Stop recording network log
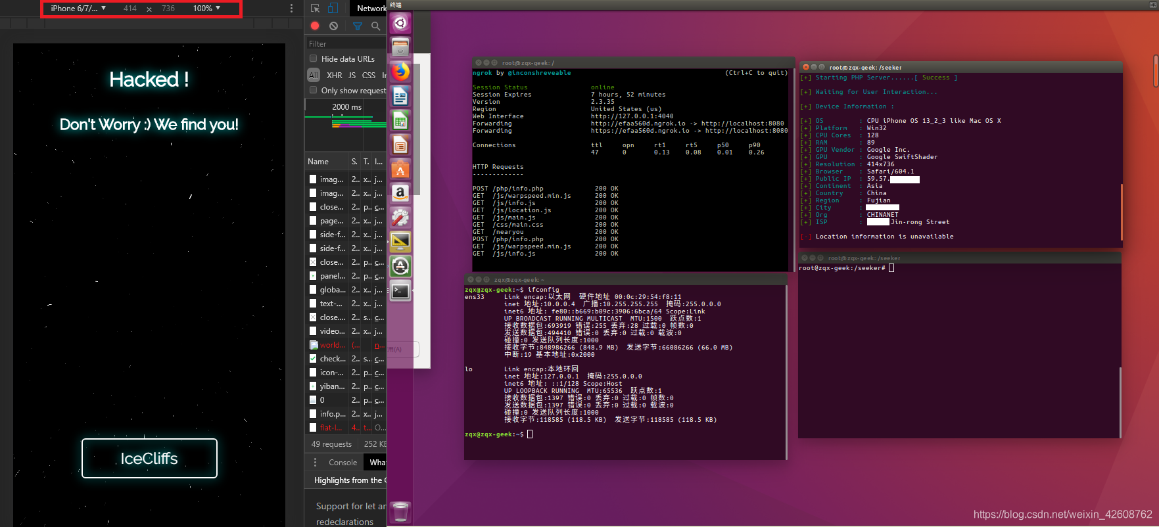The width and height of the screenshot is (1159, 527). pyautogui.click(x=315, y=26)
